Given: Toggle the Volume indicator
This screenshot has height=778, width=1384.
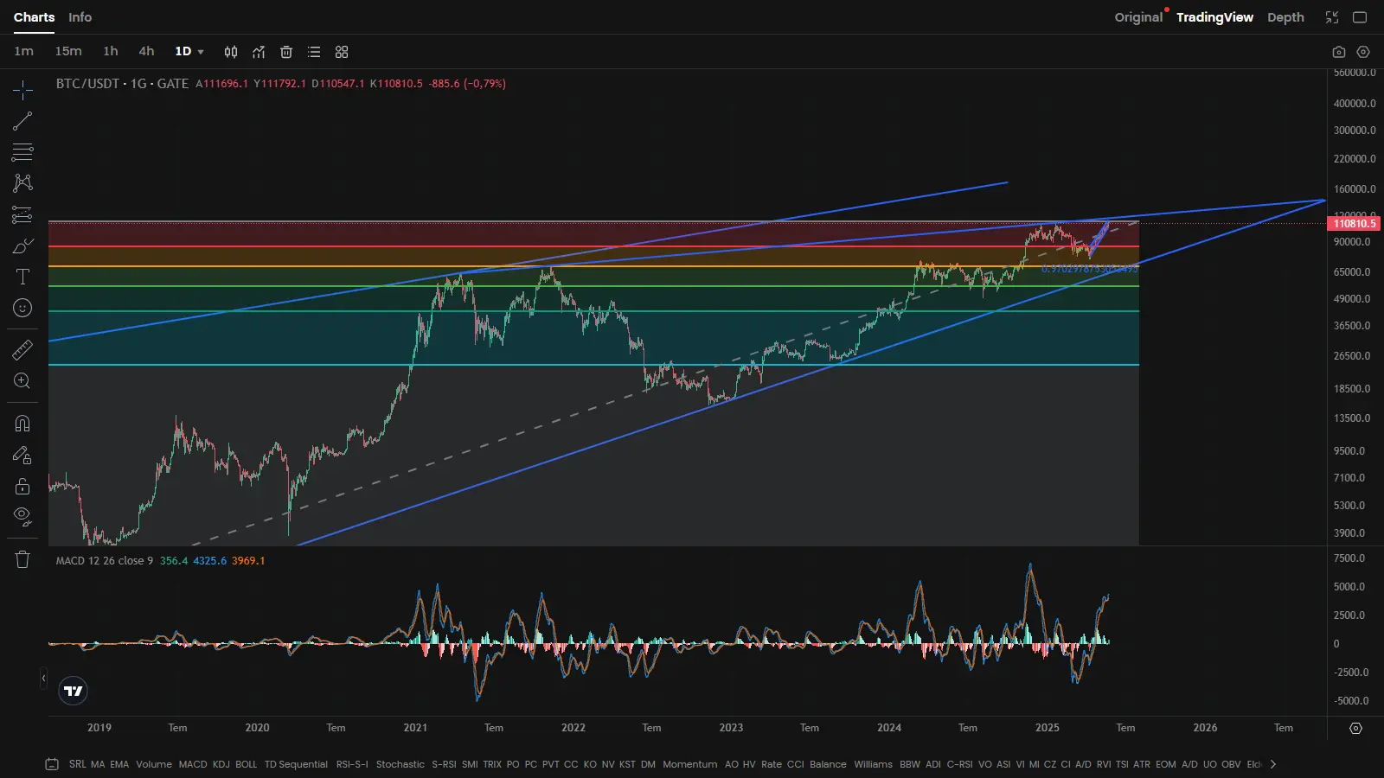Looking at the screenshot, I should tap(154, 764).
